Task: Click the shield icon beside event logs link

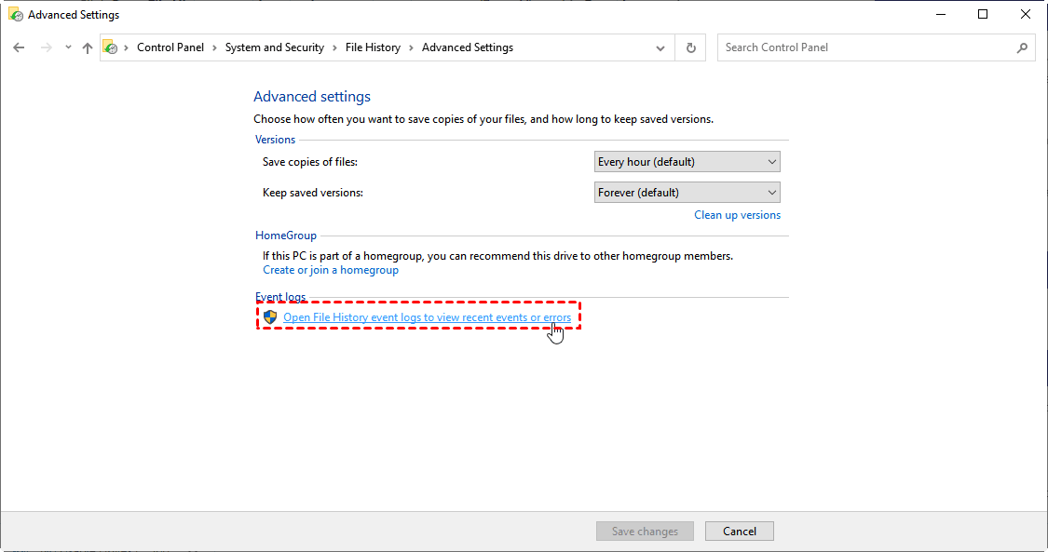Action: (x=270, y=317)
